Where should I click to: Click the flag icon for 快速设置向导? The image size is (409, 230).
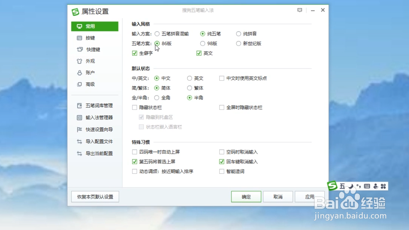click(x=80, y=130)
